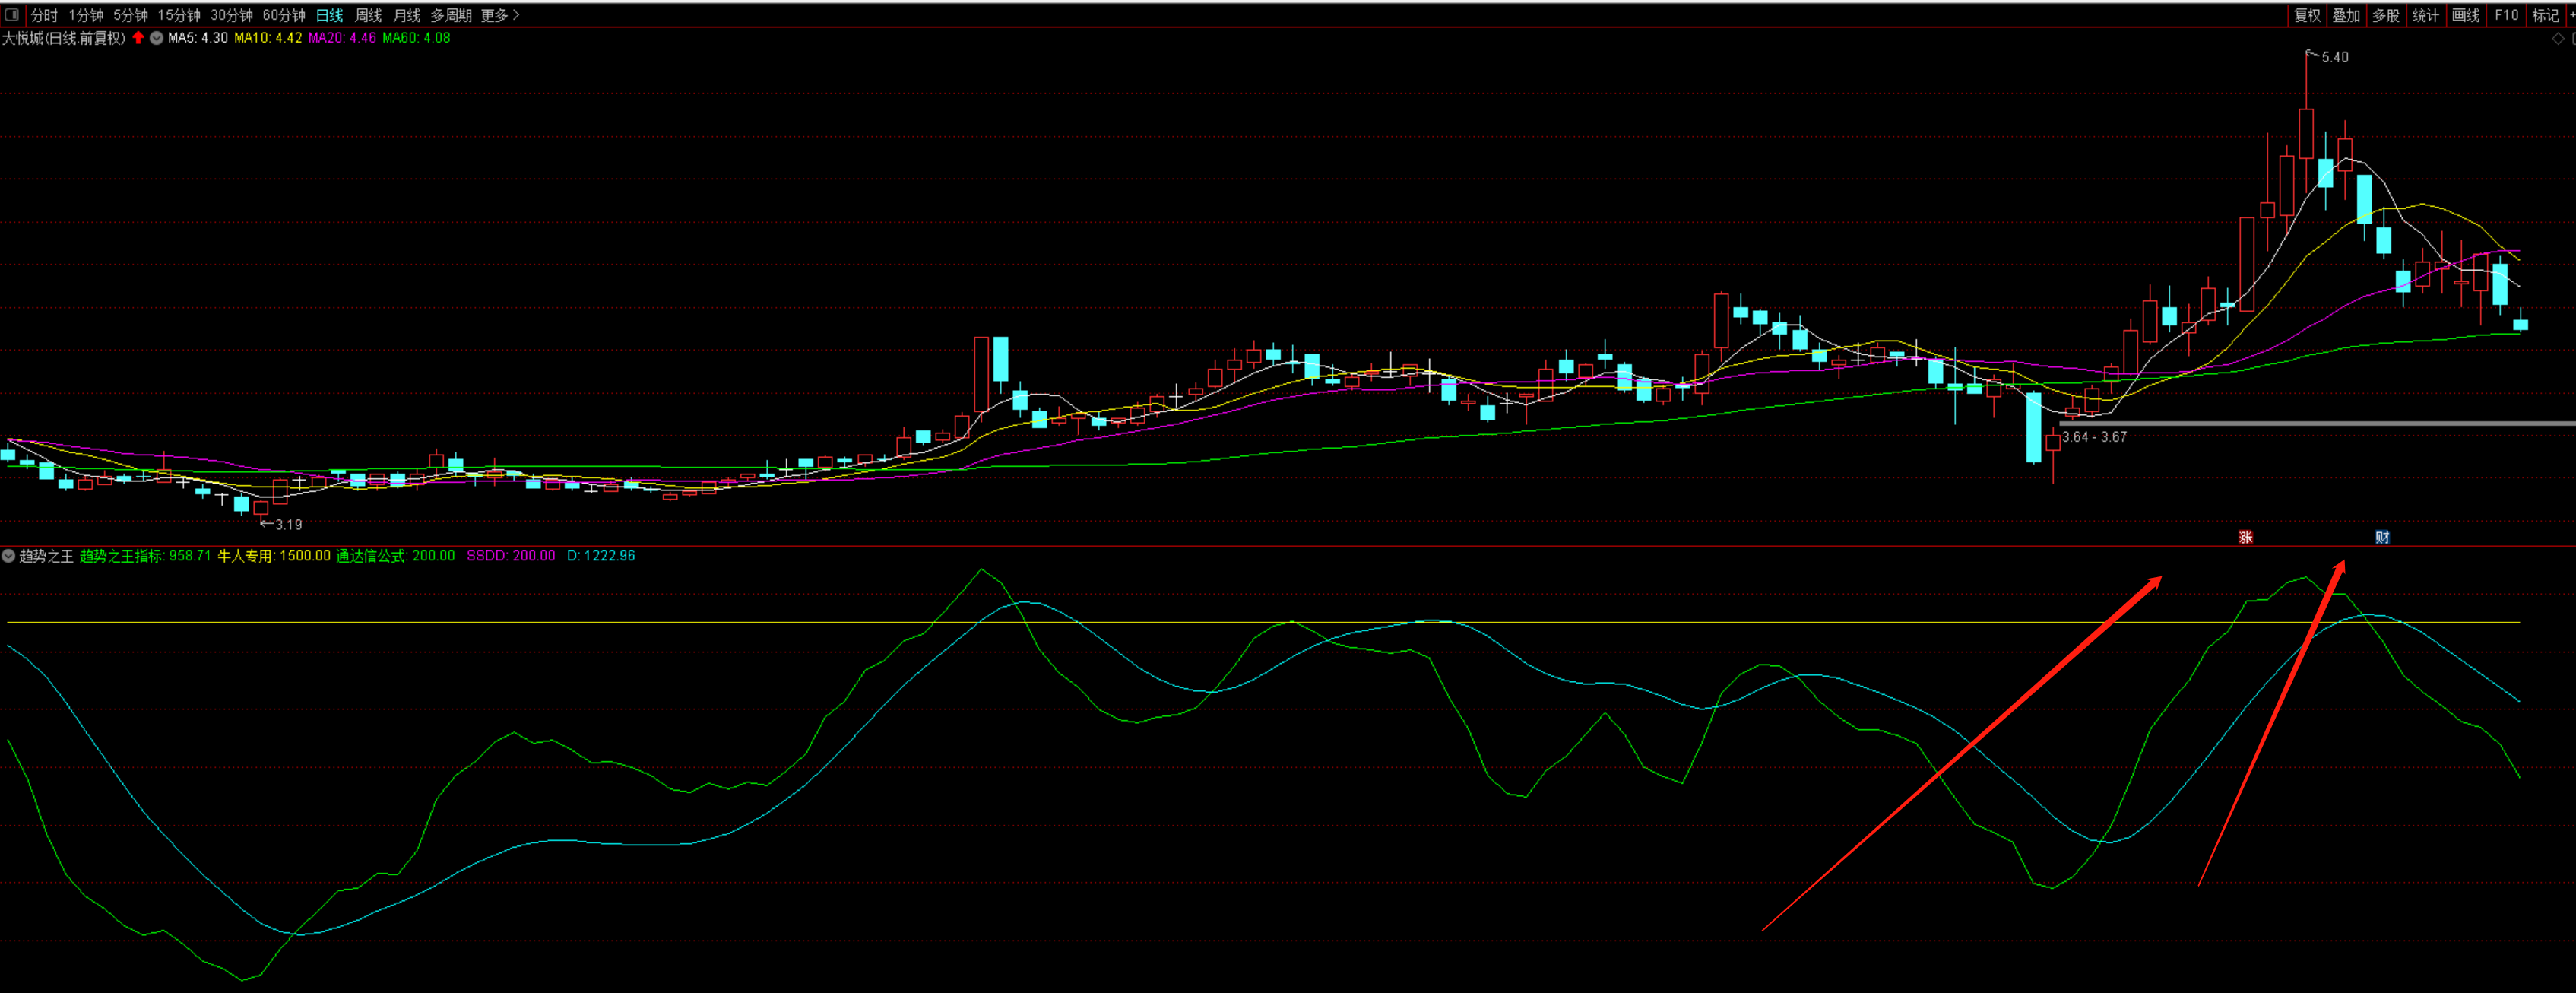Open the 统计 statistics button
Viewport: 2576px width, 993px height.
[x=2426, y=15]
